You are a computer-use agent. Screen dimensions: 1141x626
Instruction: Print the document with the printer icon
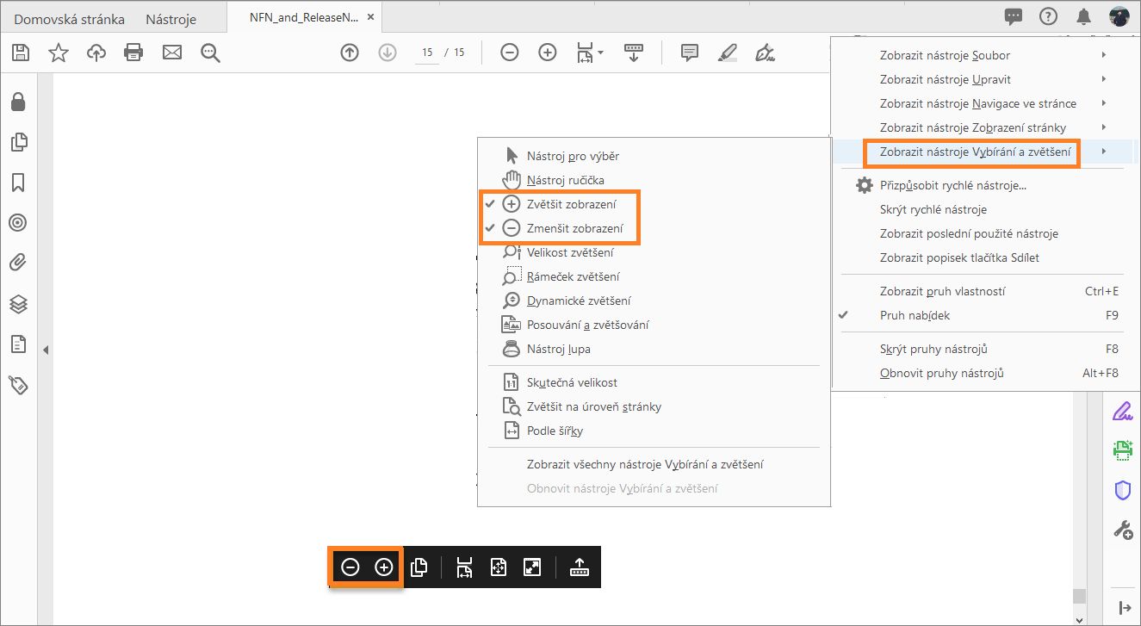click(133, 53)
